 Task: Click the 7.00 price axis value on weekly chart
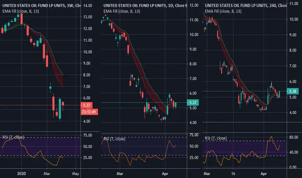(x=87, y=87)
